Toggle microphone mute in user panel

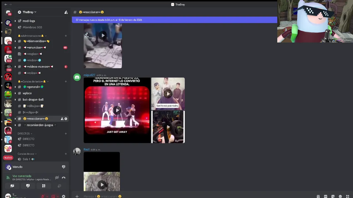tap(43, 196)
